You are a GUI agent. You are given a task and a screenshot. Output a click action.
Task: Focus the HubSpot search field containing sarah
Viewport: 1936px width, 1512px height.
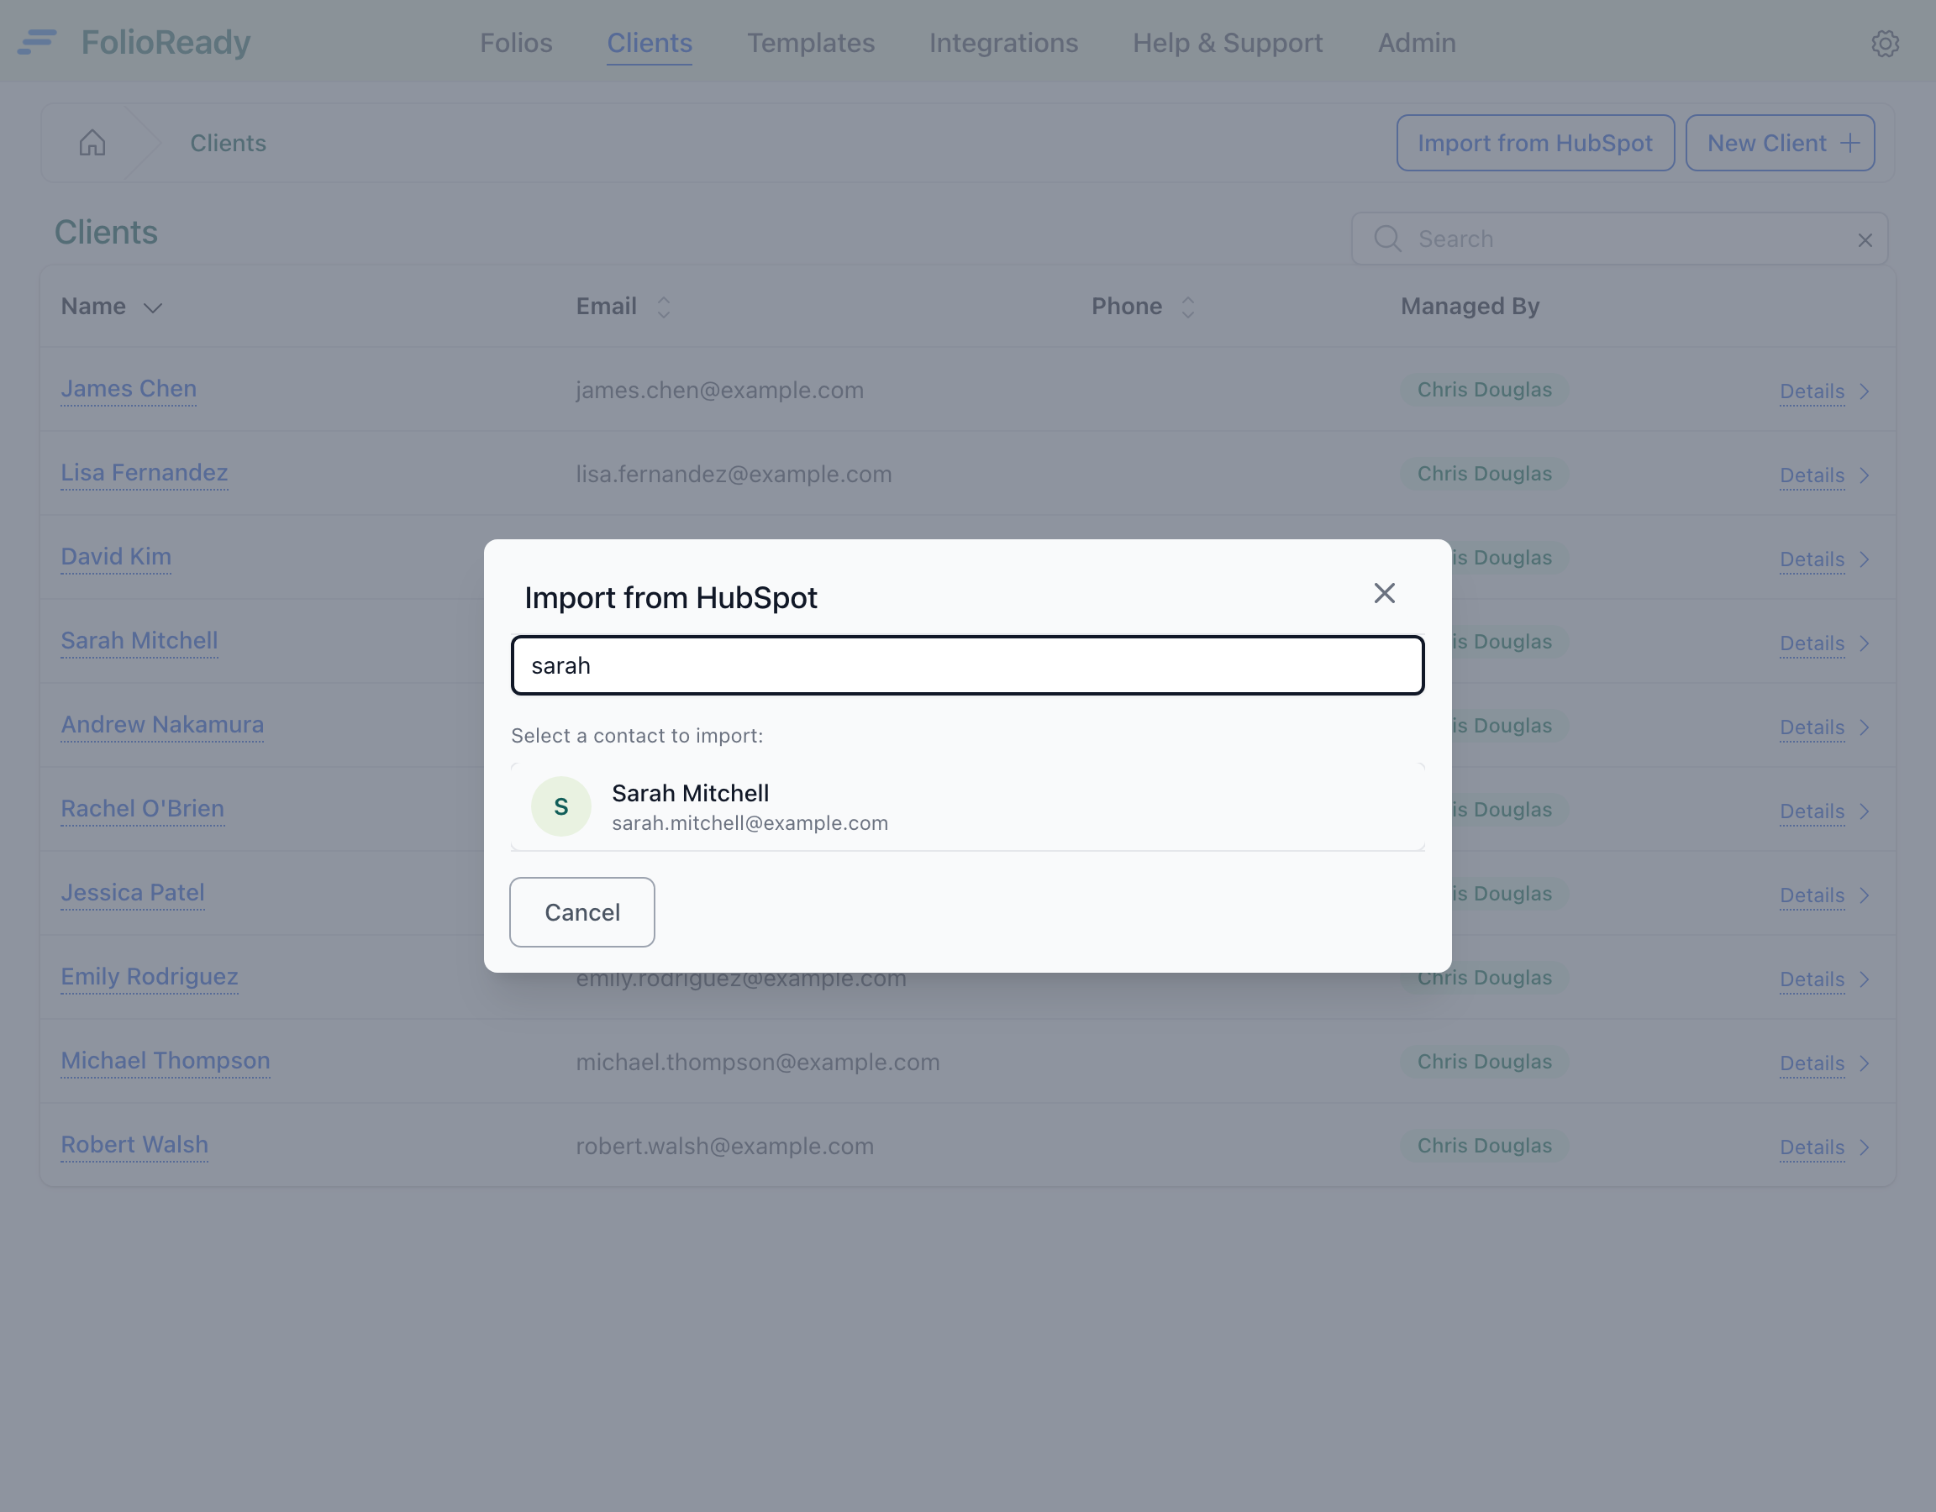coord(967,665)
